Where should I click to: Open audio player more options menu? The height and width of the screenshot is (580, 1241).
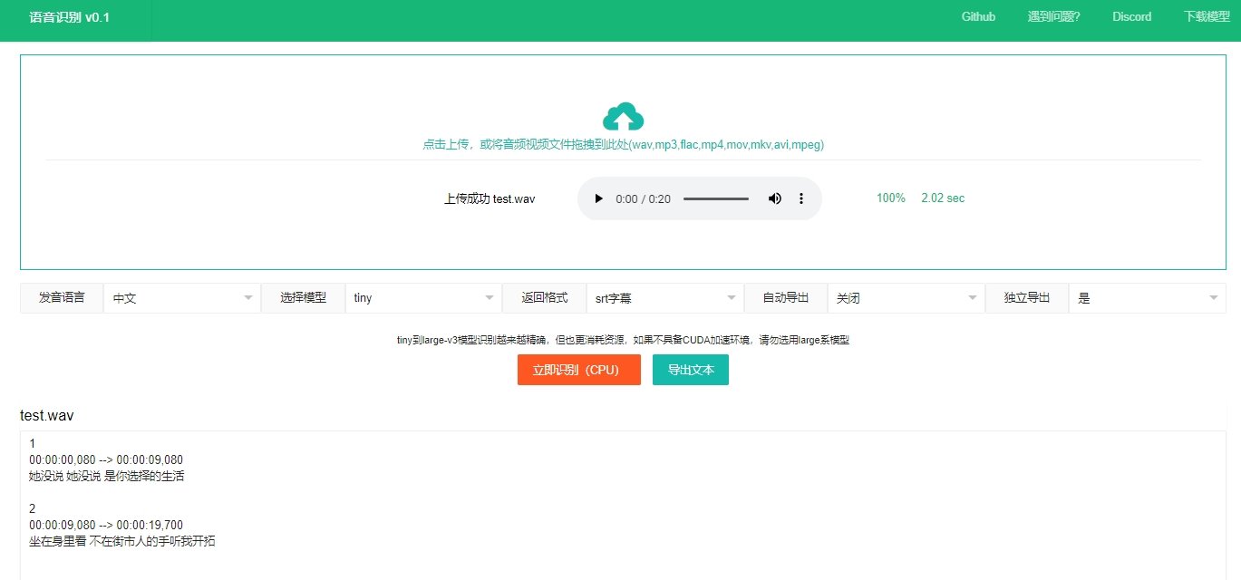coord(800,198)
